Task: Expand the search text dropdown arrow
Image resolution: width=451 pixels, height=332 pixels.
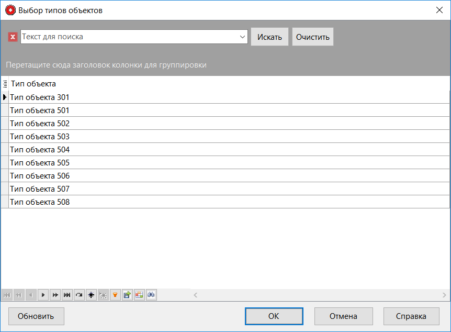Action: [x=242, y=37]
